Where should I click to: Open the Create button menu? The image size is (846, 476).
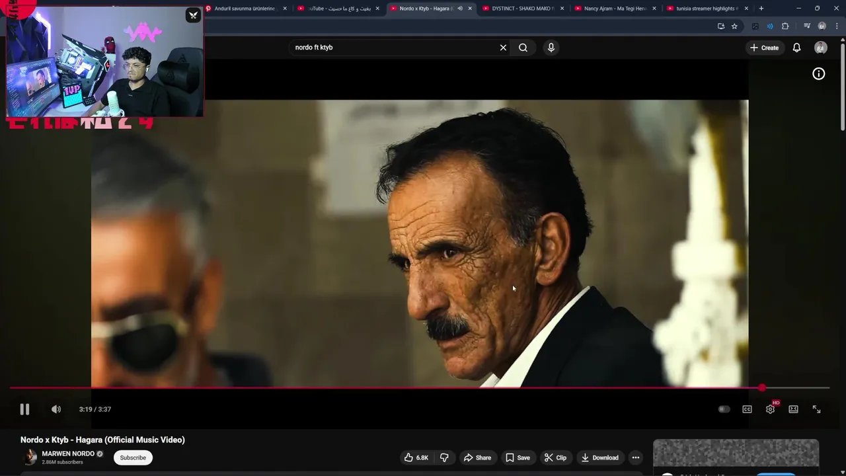(x=765, y=48)
